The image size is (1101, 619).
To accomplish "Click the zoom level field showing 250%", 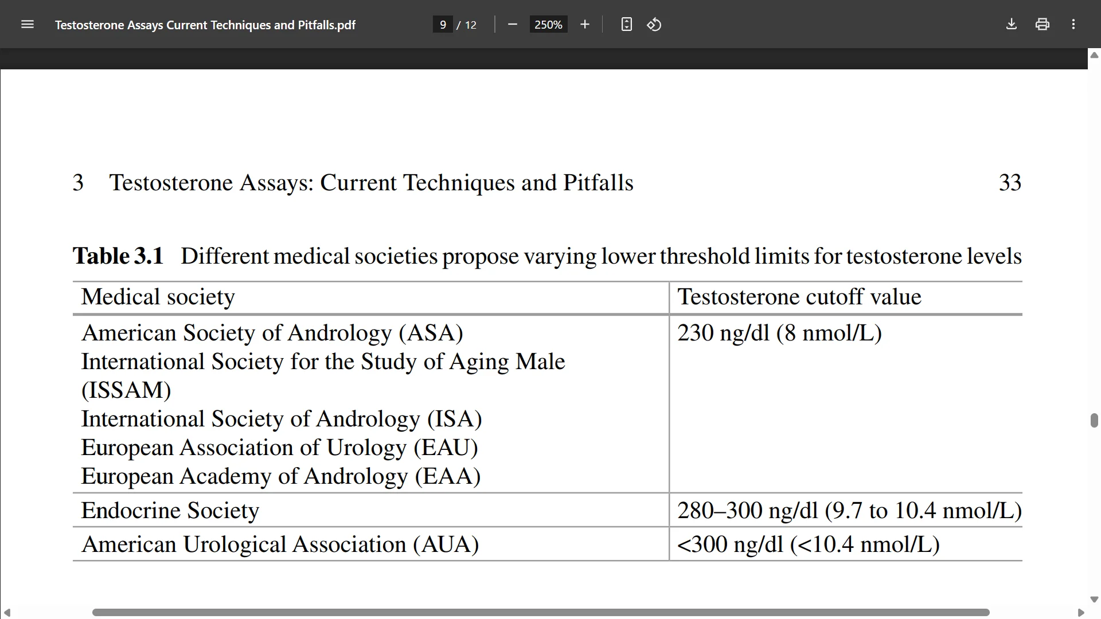I will [x=548, y=25].
